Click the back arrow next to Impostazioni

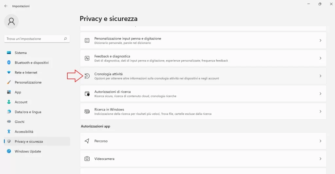(x=6, y=6)
